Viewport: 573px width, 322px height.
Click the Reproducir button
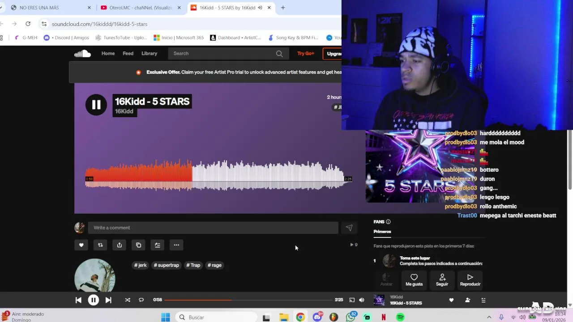point(470,280)
